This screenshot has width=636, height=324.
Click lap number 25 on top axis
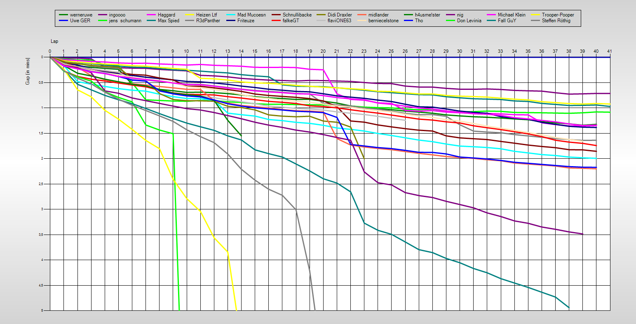(x=391, y=52)
